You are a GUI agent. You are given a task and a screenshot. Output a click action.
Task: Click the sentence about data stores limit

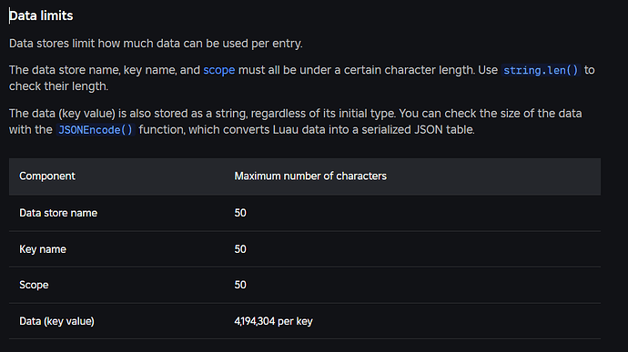[156, 44]
